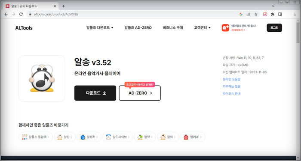The height and width of the screenshot is (161, 301).
Task: Select the 알송 공식 다운로드 tab
Action: (31, 6)
